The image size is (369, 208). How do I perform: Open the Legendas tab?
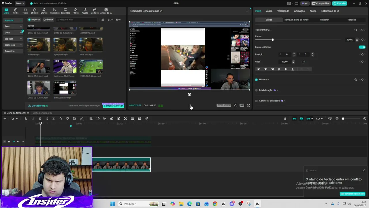click(x=65, y=11)
